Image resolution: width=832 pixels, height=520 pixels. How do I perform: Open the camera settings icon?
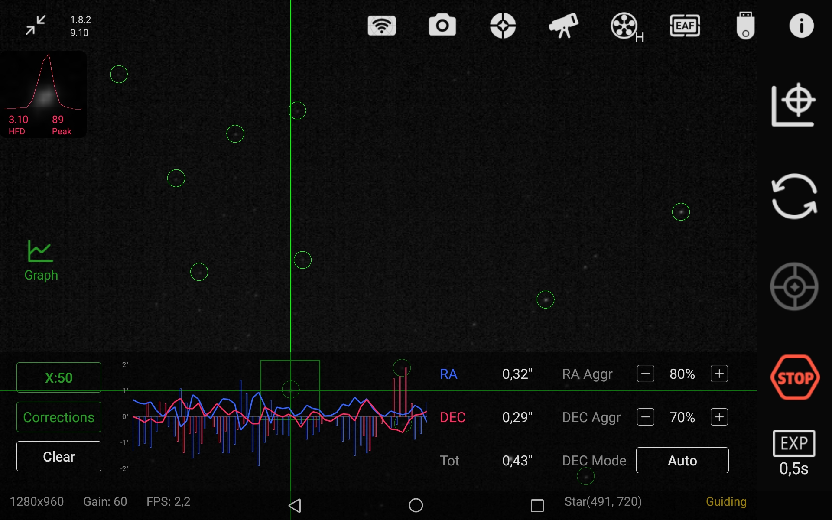pos(442,25)
